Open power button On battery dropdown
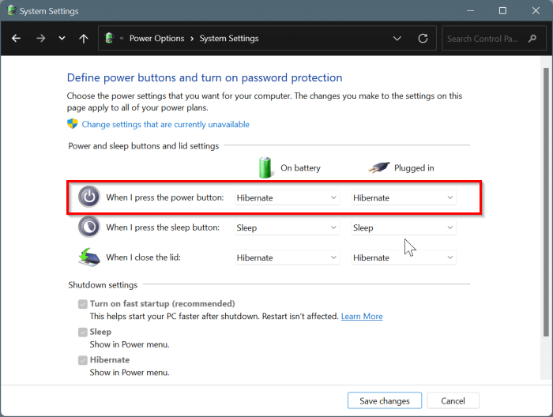 288,197
